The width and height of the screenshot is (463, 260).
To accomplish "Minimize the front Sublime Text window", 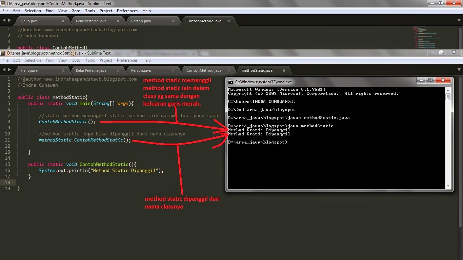I will (x=432, y=52).
